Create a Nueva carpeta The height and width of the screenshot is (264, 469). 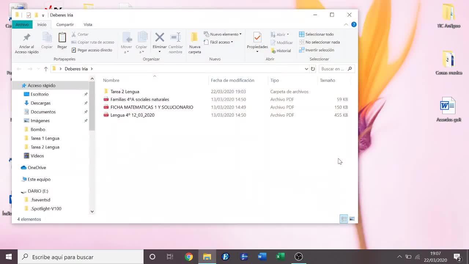(195, 43)
